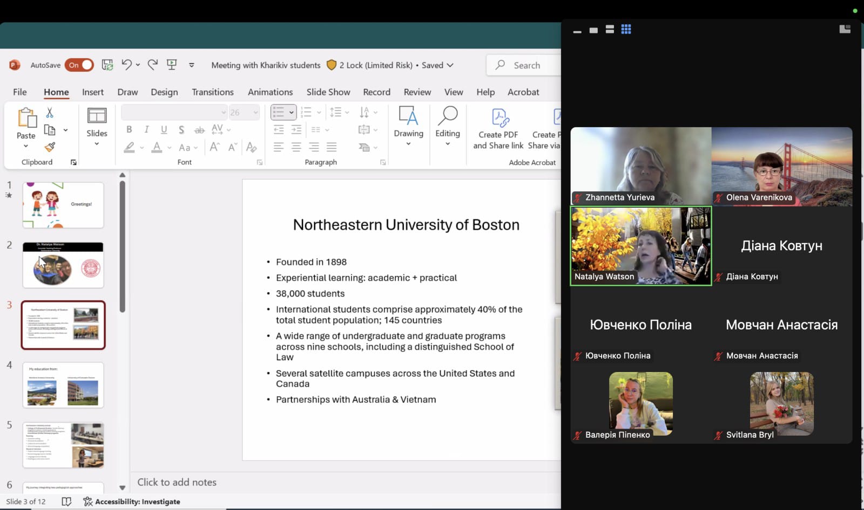Open the Acrobat tab
The image size is (864, 510).
click(x=523, y=92)
